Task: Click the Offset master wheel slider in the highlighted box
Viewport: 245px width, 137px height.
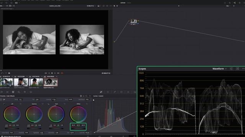Action: [x=78, y=129]
